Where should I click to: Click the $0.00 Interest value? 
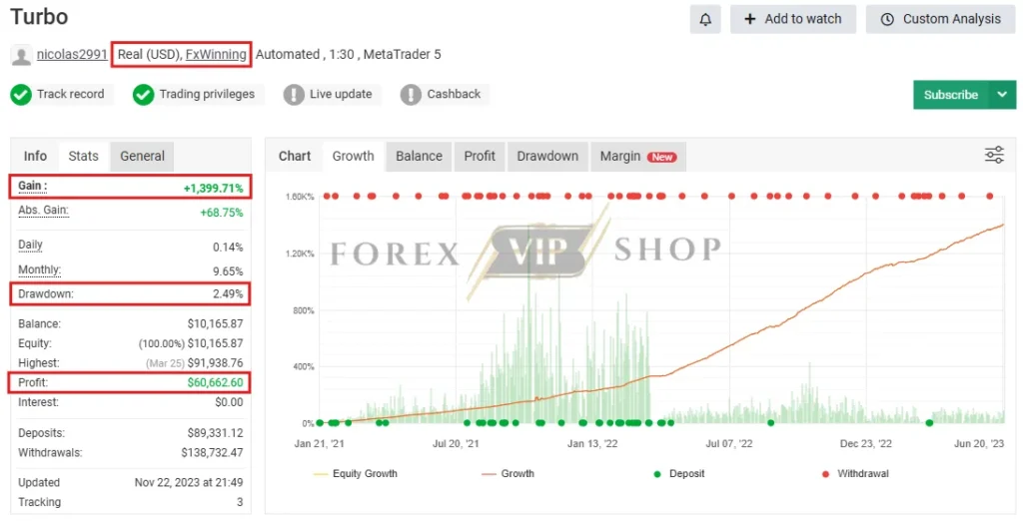229,402
